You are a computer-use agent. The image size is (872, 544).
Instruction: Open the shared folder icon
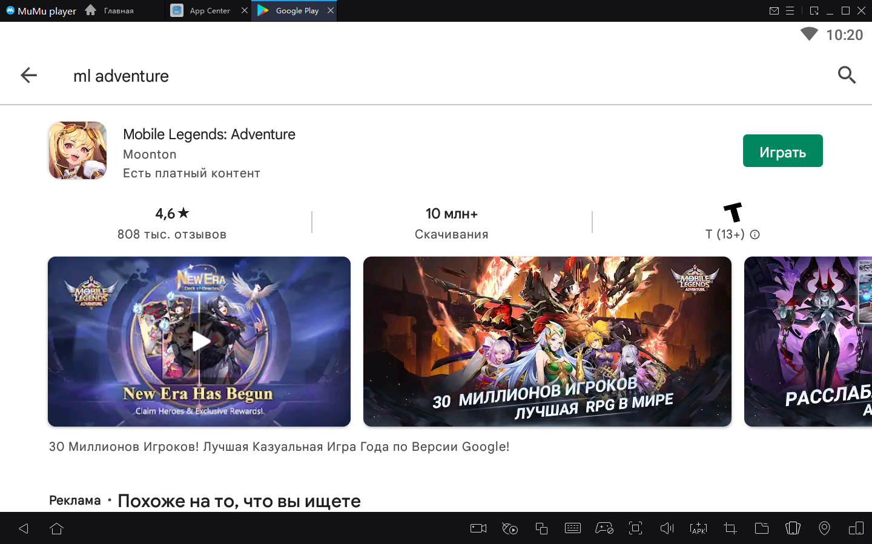(x=761, y=528)
